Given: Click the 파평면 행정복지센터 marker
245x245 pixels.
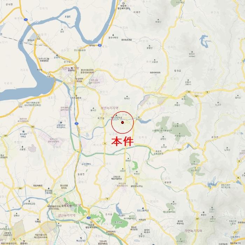Looking at the screenshot, I should click(123, 3).
